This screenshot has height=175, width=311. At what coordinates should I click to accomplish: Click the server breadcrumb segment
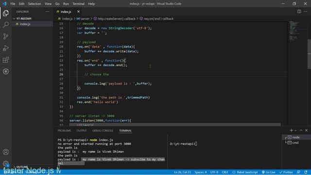click(85, 18)
